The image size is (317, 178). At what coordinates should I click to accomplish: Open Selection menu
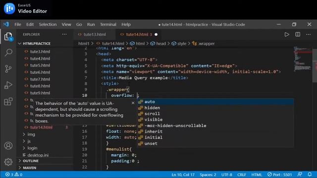pyautogui.click(x=48, y=24)
